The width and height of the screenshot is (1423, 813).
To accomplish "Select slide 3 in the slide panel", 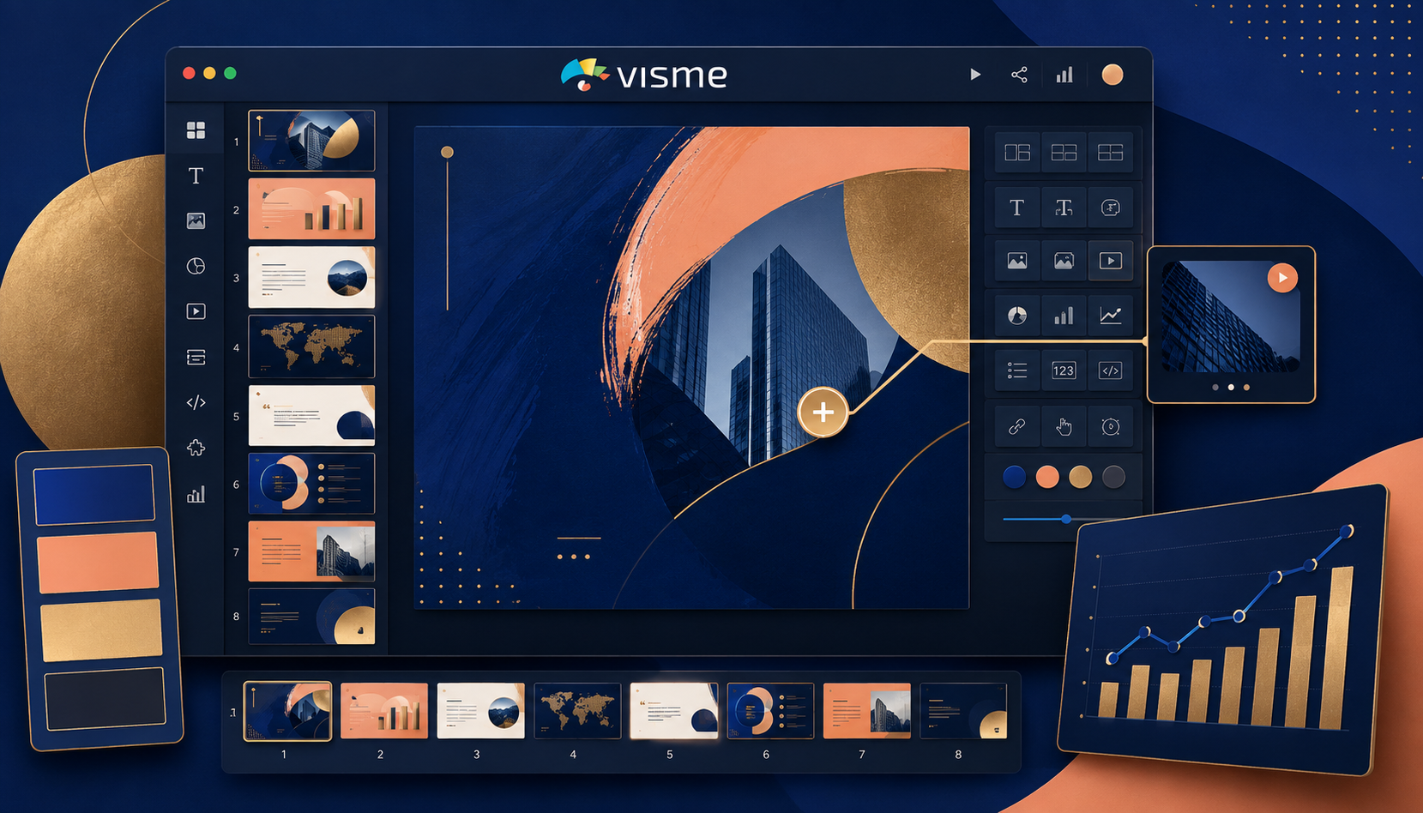I will [311, 278].
